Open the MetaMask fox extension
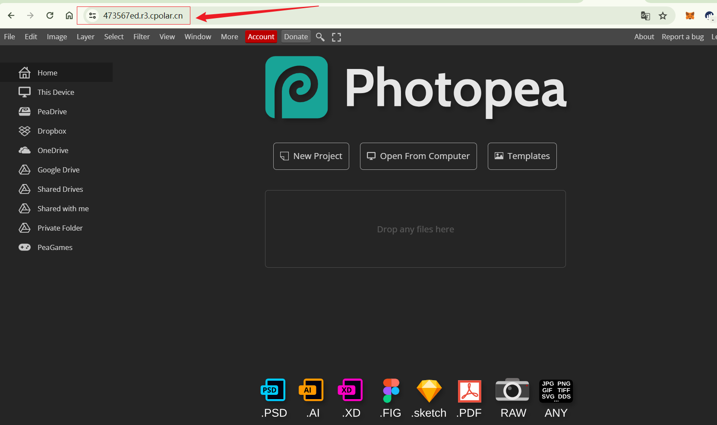Image resolution: width=717 pixels, height=425 pixels. coord(690,16)
